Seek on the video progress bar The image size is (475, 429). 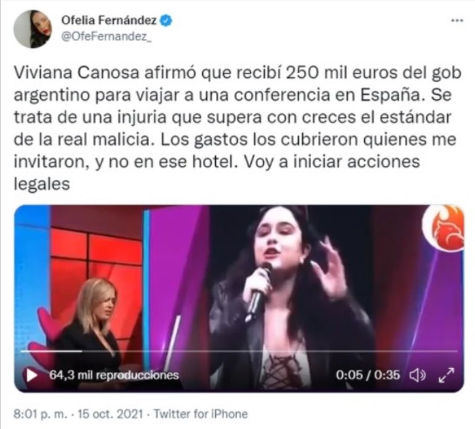click(x=239, y=351)
